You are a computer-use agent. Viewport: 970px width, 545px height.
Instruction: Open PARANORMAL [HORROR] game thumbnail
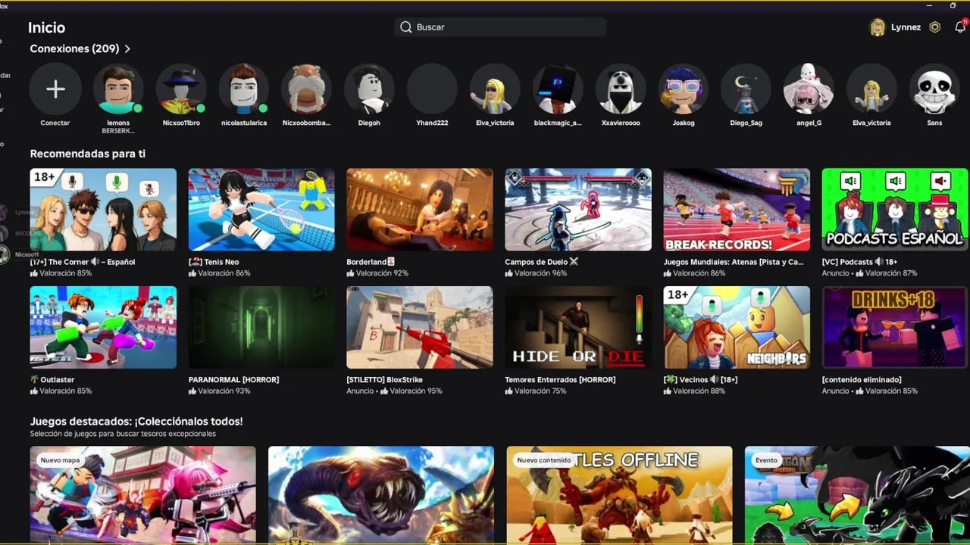point(261,327)
